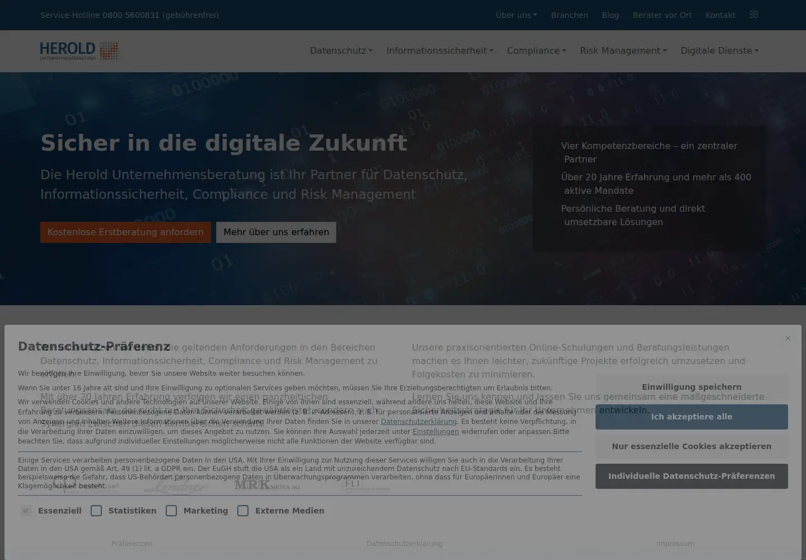Screen dimensions: 806x560
Task: Enable the Statistiken checkbox
Action: pyautogui.click(x=96, y=511)
